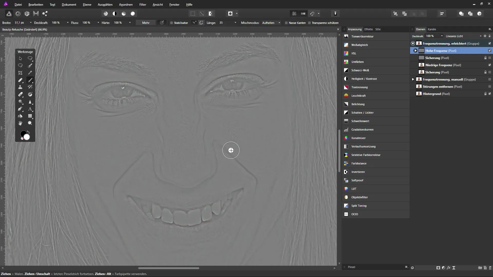The height and width of the screenshot is (277, 493).
Task: Show the Störungen entfernen layer
Action: point(490,86)
